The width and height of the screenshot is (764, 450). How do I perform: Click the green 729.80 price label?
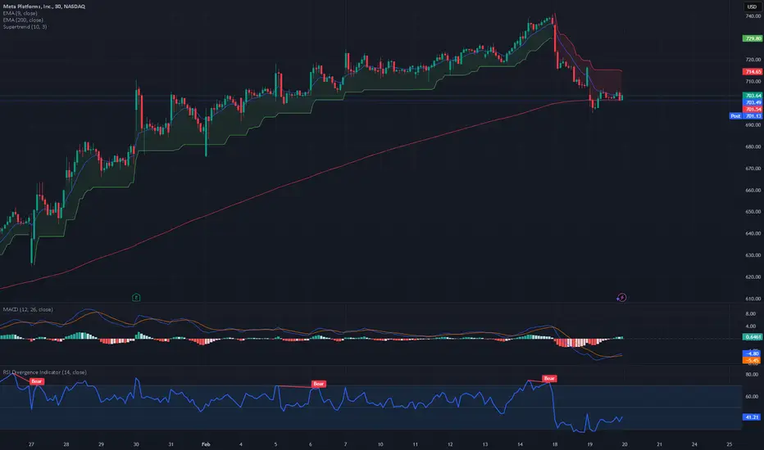pyautogui.click(x=753, y=38)
